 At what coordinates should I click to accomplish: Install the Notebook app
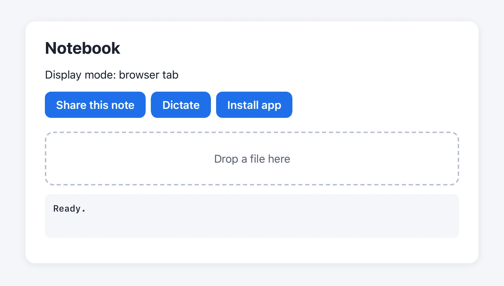coord(254,105)
